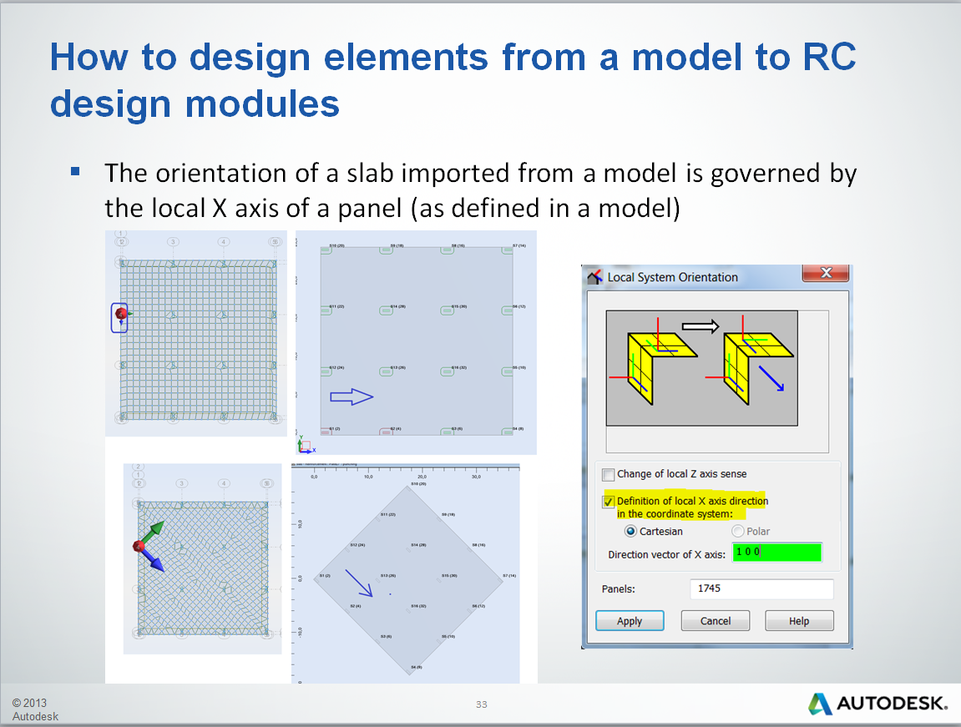Open Help for Local System Orientation
The image size is (961, 727).
click(798, 620)
